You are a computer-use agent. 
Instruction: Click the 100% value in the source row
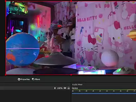coord(60,88)
